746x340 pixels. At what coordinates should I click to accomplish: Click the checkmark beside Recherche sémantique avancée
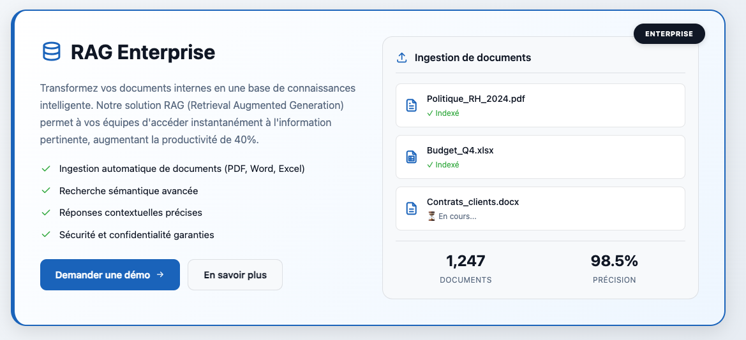tap(46, 191)
